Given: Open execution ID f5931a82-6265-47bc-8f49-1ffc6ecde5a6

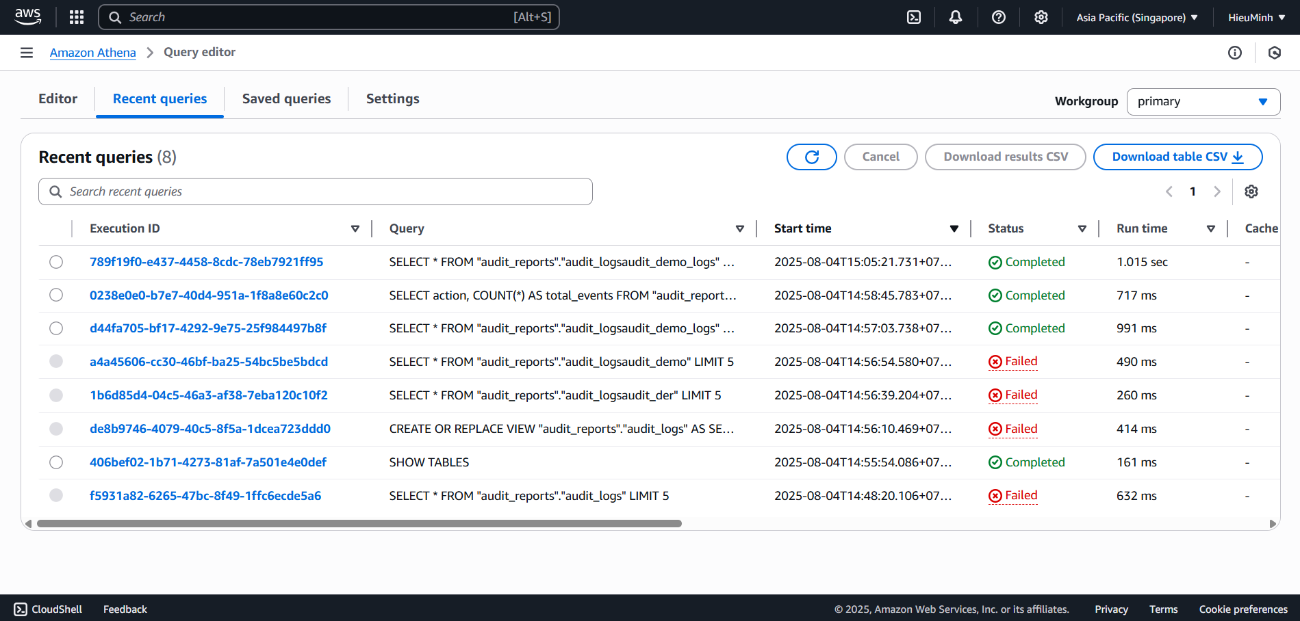Looking at the screenshot, I should [205, 496].
